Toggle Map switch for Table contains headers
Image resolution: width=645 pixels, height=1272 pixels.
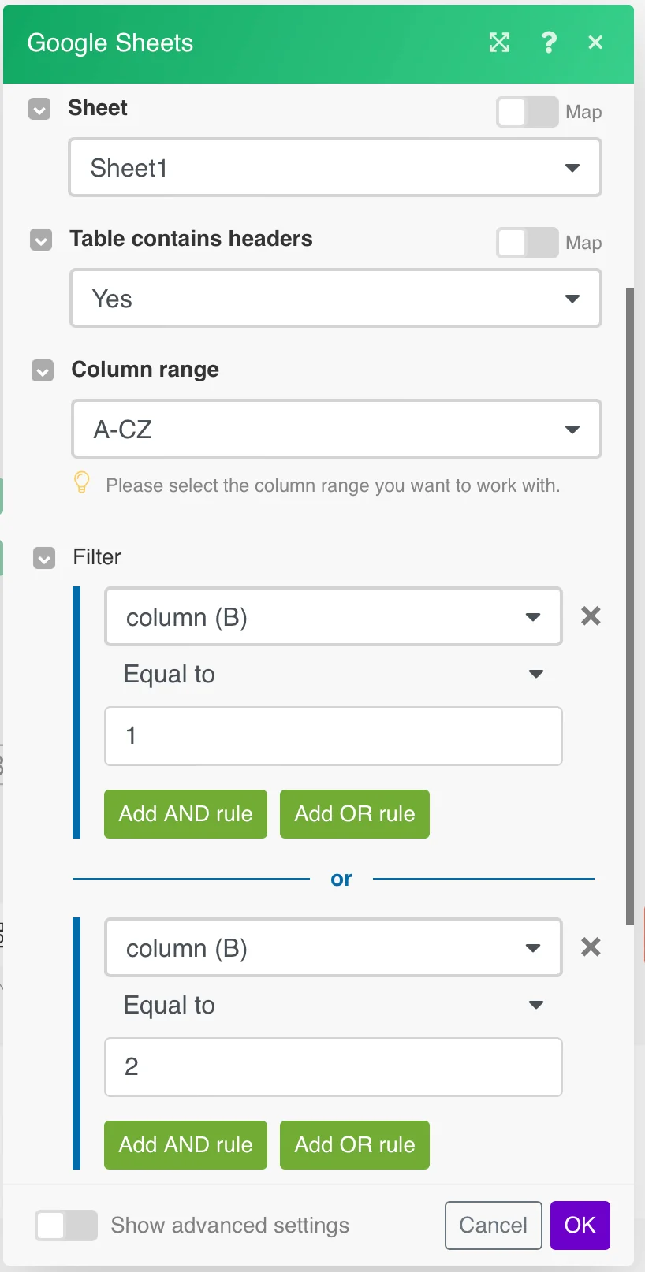pos(527,243)
